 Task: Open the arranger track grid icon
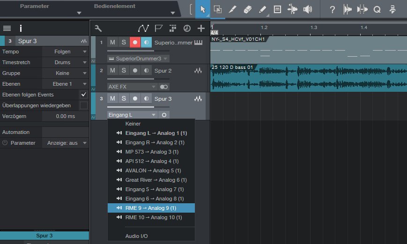pyautogui.click(x=173, y=28)
